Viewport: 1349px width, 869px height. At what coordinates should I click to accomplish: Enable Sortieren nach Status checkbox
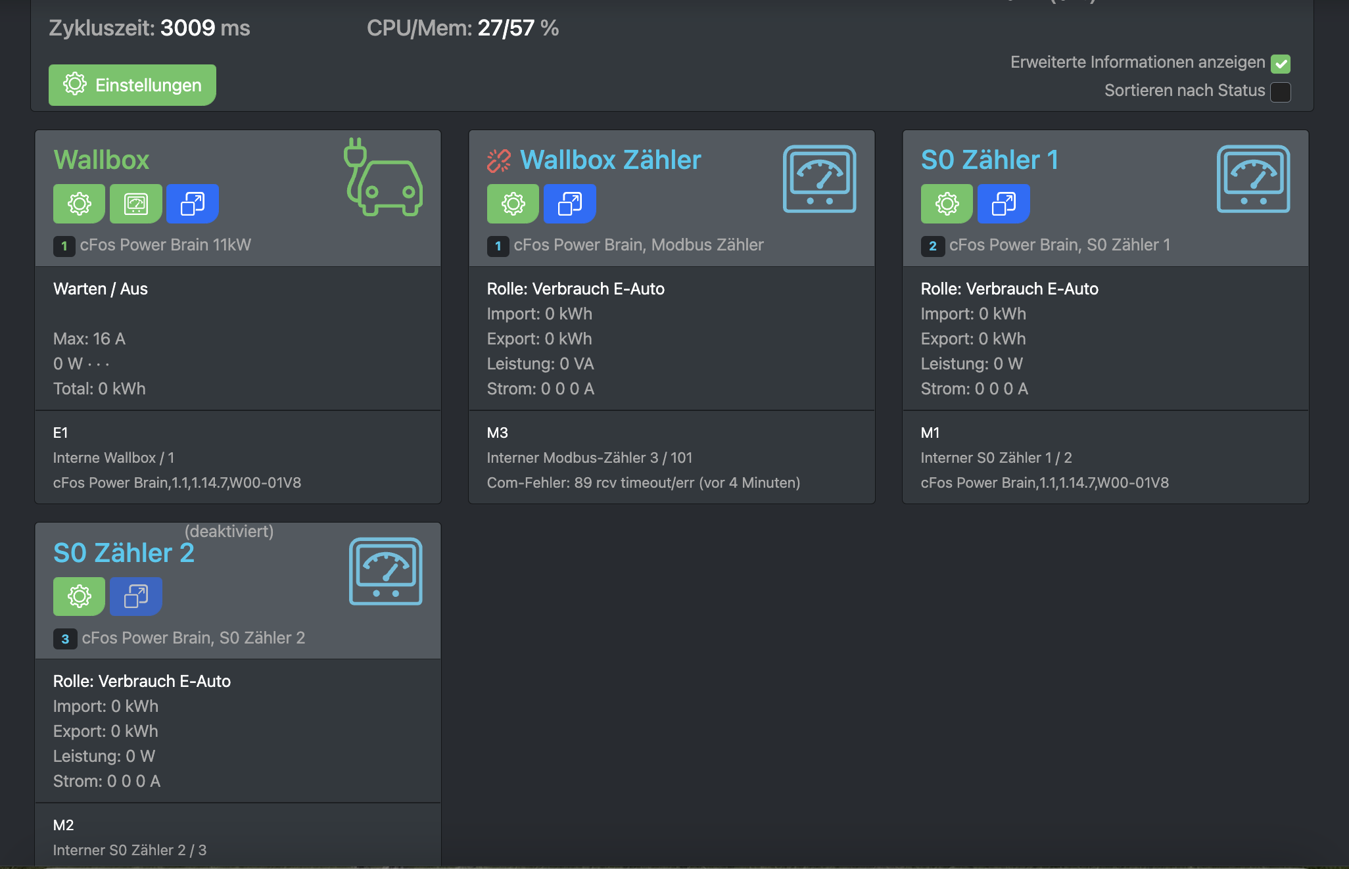(1280, 92)
